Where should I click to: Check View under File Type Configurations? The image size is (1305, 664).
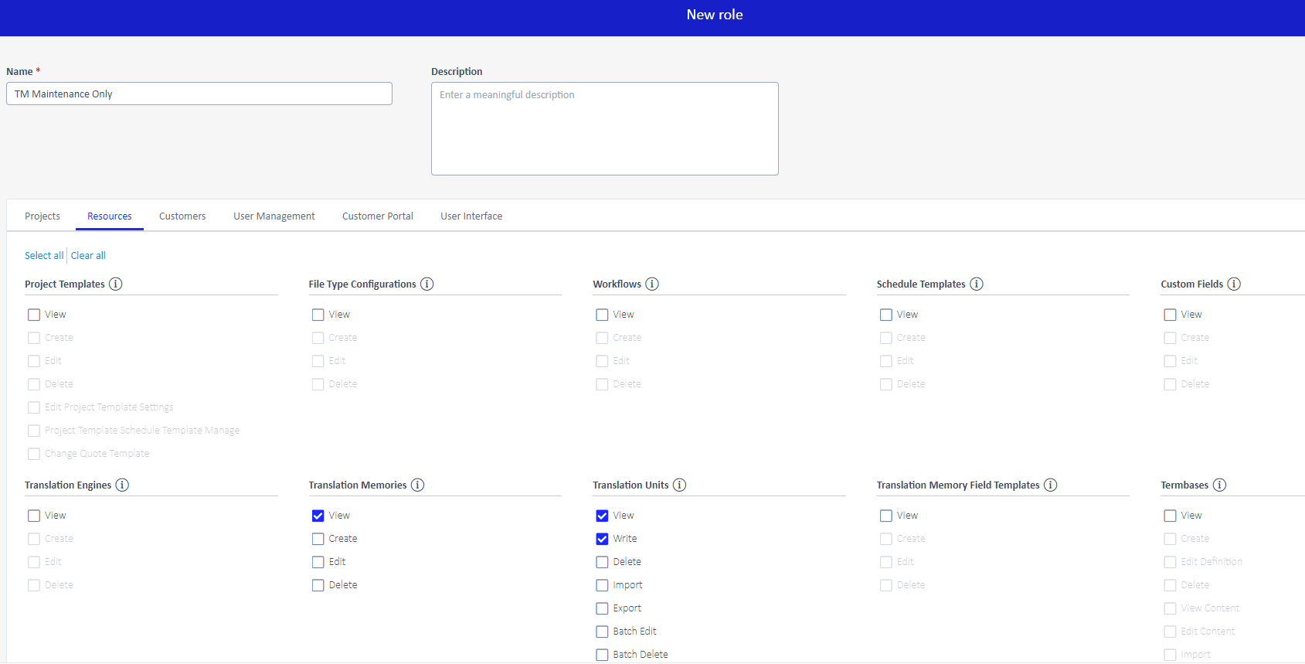point(318,315)
